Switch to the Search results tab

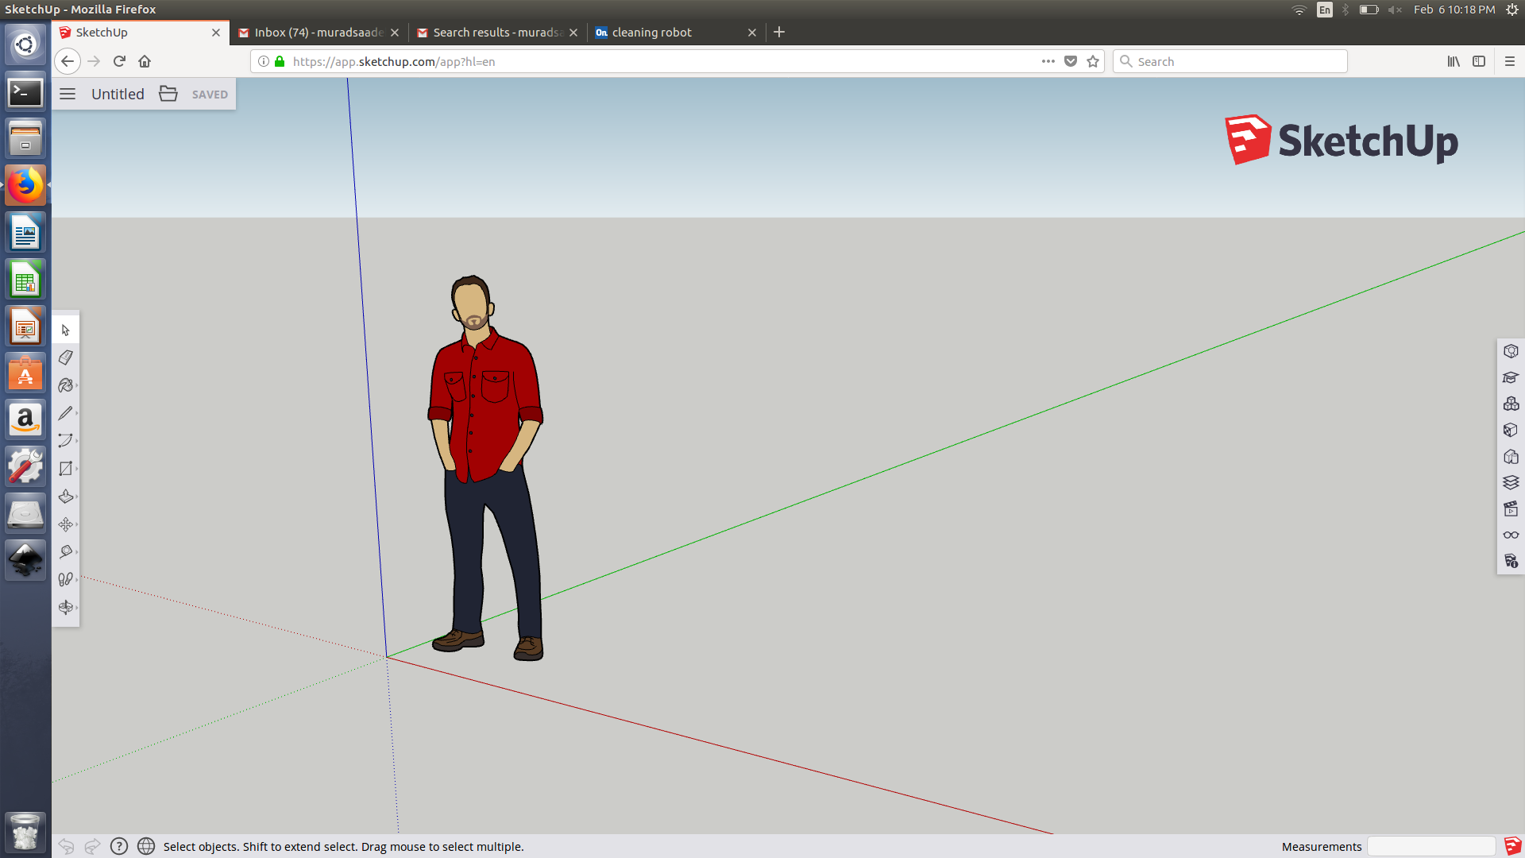pos(498,33)
